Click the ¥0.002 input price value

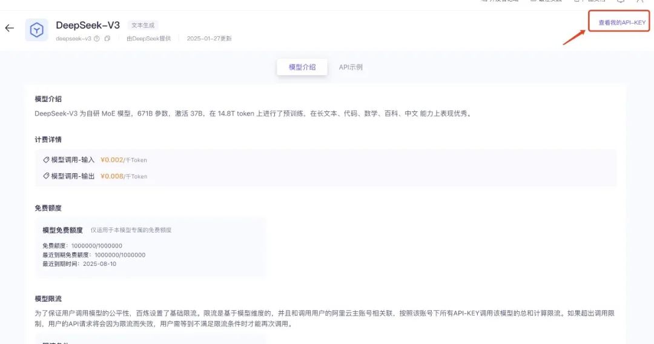(112, 160)
